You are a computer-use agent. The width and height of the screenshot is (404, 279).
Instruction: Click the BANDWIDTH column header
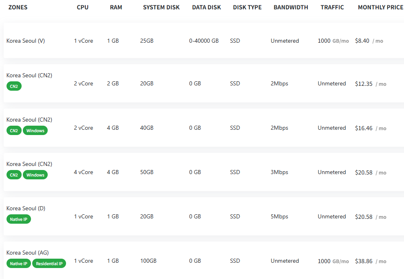(x=291, y=7)
